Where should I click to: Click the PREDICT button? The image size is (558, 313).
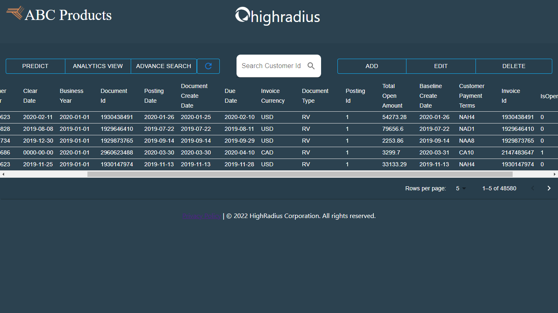click(35, 66)
